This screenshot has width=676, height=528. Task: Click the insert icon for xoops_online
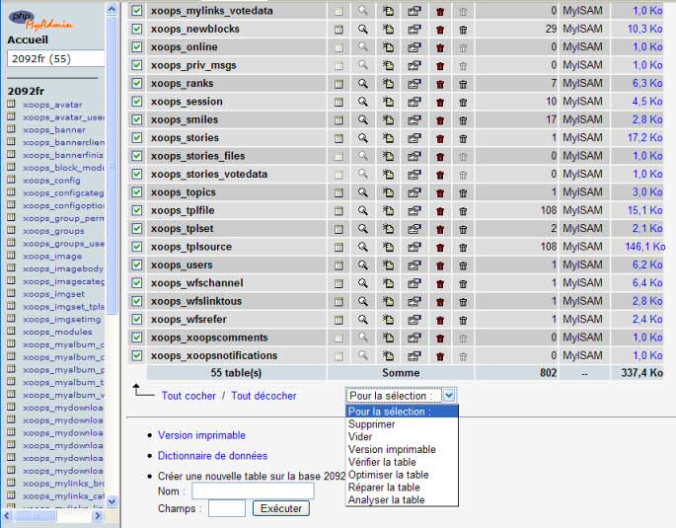[388, 47]
